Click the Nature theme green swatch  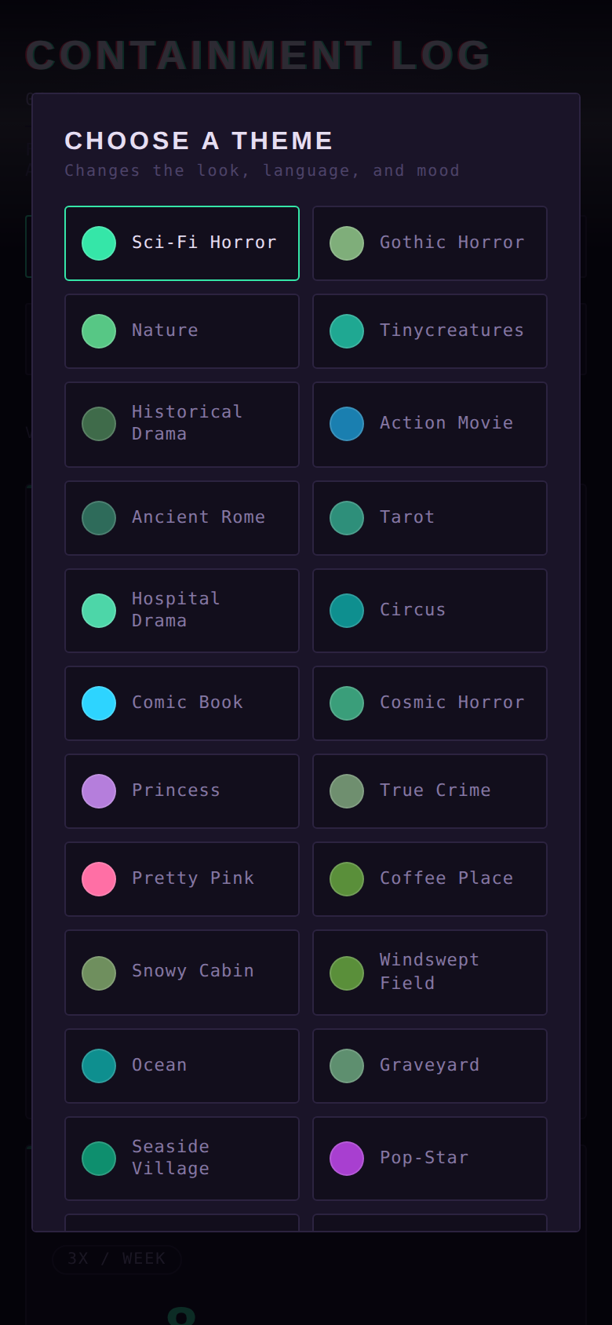click(x=99, y=331)
